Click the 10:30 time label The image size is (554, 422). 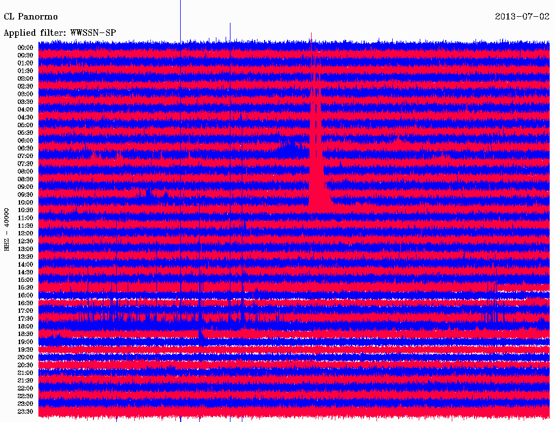(25, 210)
